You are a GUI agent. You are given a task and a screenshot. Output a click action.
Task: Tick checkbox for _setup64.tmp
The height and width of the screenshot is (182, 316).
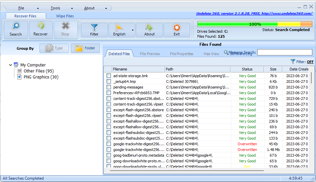pyautogui.click(x=109, y=81)
